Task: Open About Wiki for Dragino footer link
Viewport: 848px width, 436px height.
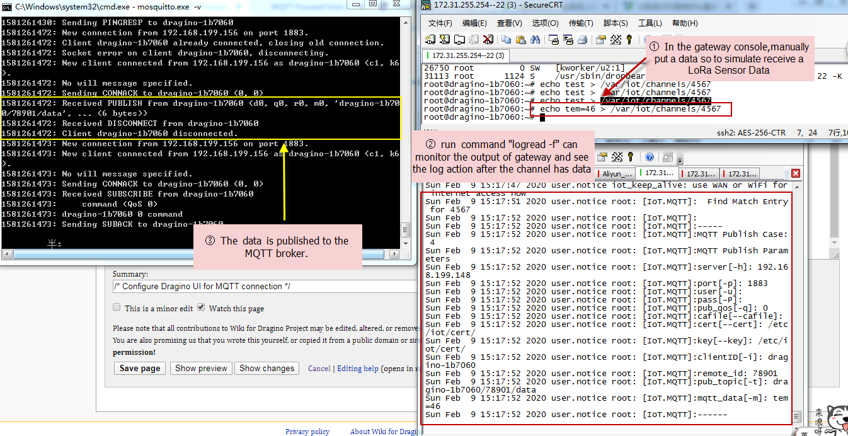Action: point(384,432)
